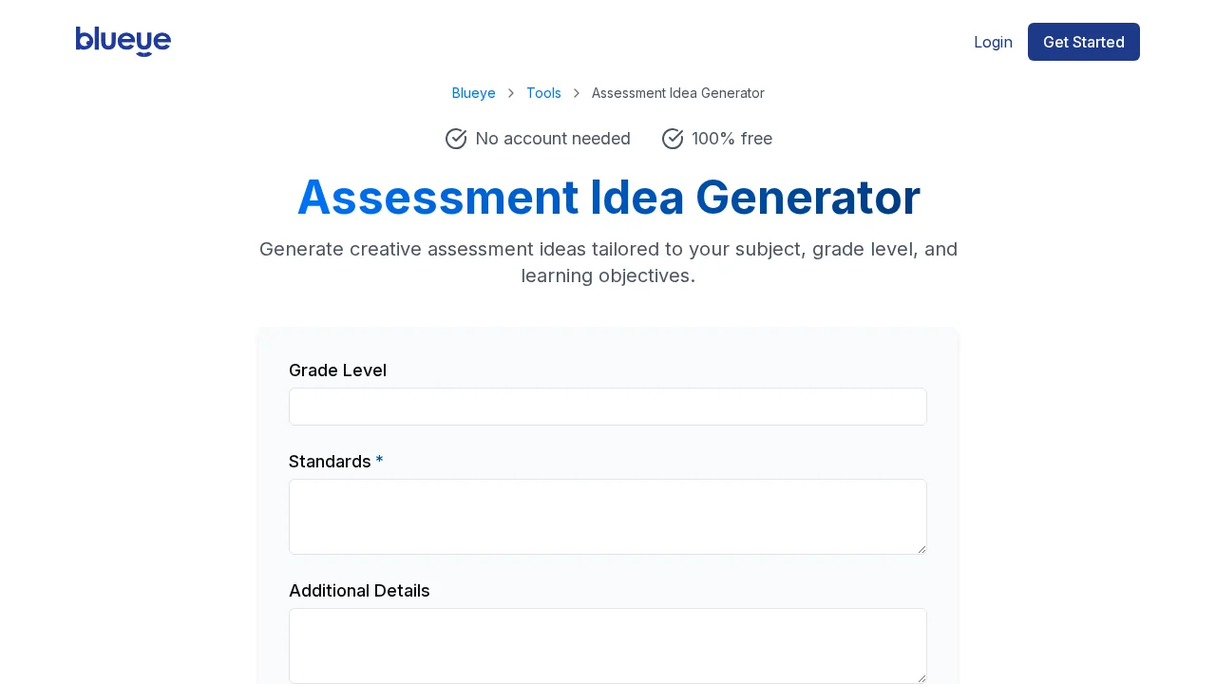1216x684 pixels.
Task: Click the chevron before Assessment Idea Generator
Action: point(577,93)
